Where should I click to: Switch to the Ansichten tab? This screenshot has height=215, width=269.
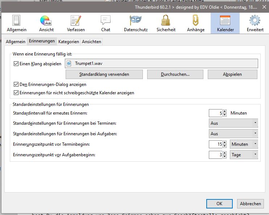(91, 42)
